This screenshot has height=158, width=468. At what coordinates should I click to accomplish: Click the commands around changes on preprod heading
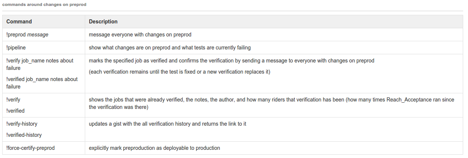[x=45, y=4]
